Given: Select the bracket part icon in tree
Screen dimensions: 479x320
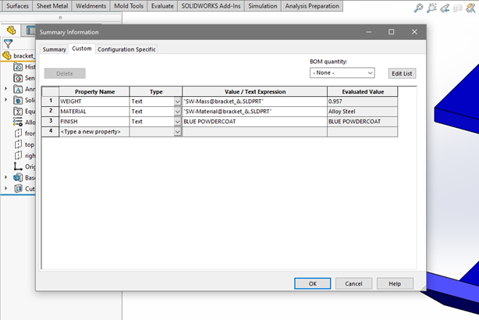Looking at the screenshot, I should pyautogui.click(x=7, y=55).
